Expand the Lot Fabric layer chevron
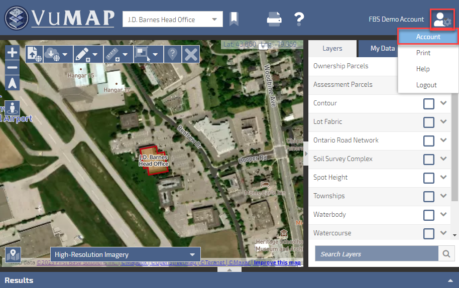This screenshot has height=288, width=459. click(x=443, y=121)
